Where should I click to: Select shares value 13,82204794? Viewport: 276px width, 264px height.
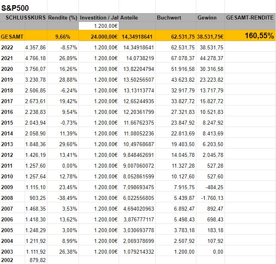point(139,69)
